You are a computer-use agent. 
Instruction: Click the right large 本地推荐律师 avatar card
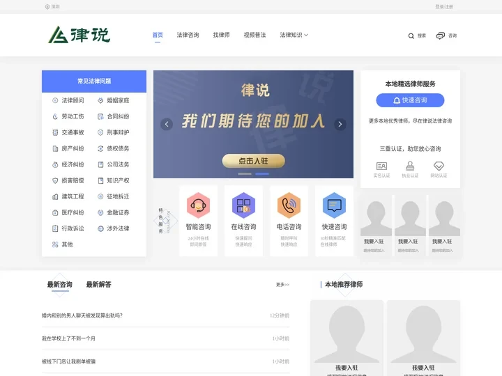pos(423,338)
